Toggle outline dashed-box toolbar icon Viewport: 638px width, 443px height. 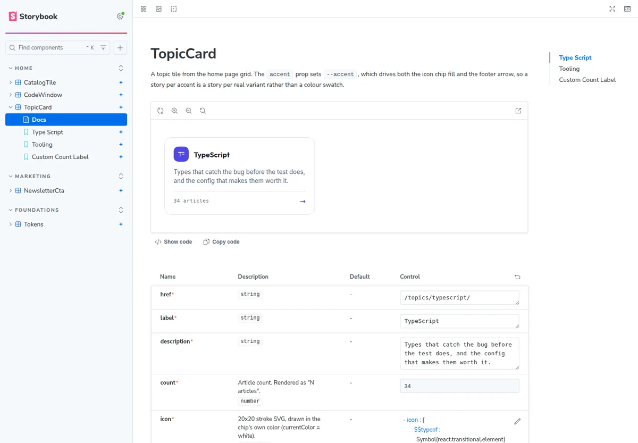[x=174, y=9]
